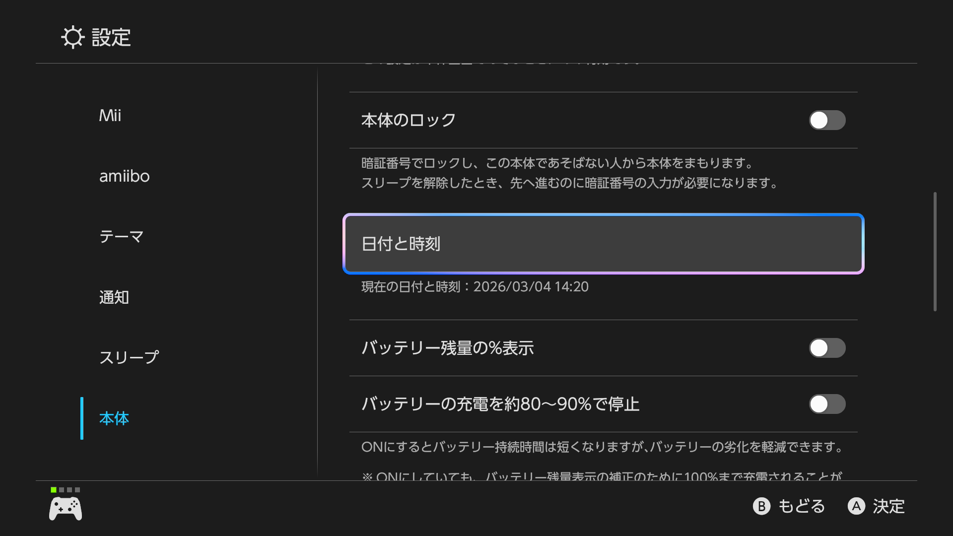Image resolution: width=953 pixels, height=536 pixels.
Task: Click the connected controller indicator squares
Action: point(65,489)
